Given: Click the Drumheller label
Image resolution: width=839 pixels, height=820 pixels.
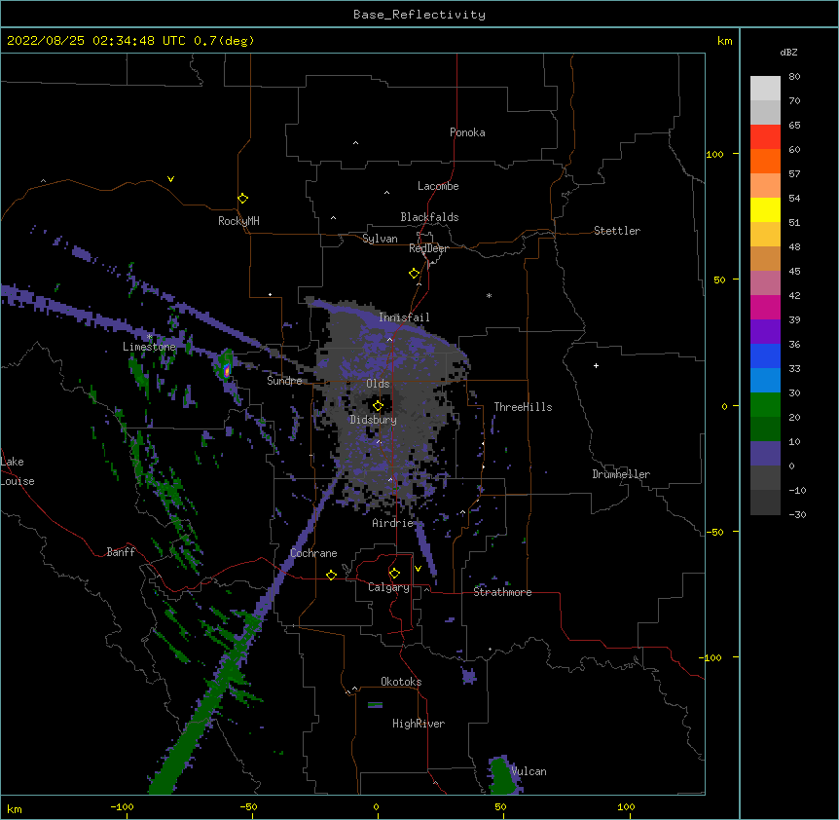Looking at the screenshot, I should [x=621, y=474].
